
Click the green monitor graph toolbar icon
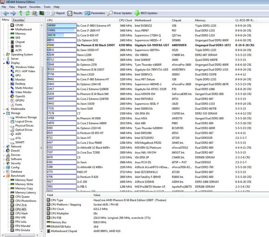coord(42,13)
